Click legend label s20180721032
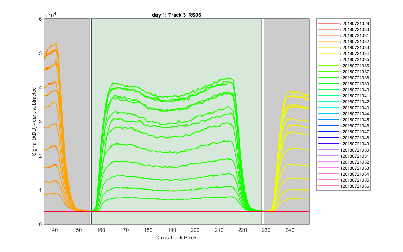Screen dimensions: 403x252 click(355, 42)
